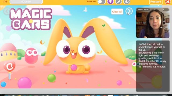Click the class timer bar
The width and height of the screenshot is (172, 96).
tap(26, 2)
